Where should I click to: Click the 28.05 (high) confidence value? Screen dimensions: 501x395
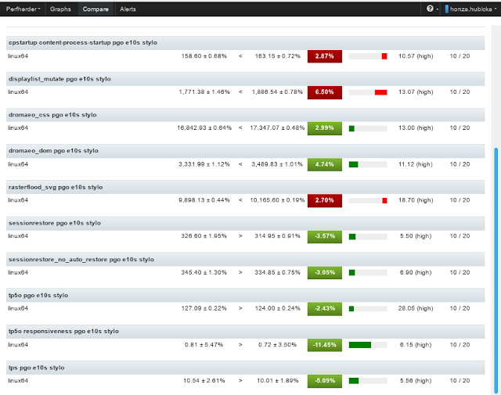pos(416,308)
